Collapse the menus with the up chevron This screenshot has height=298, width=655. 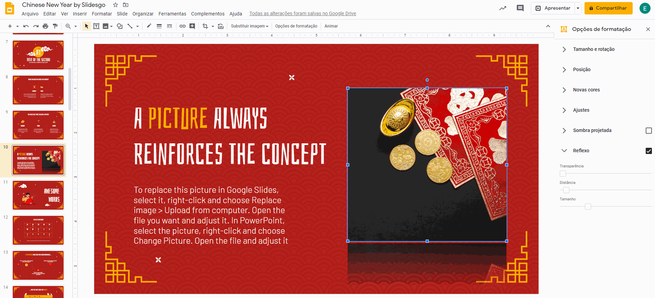coord(548,26)
